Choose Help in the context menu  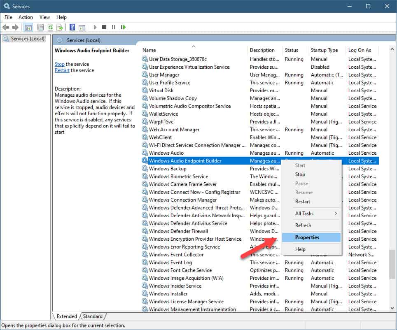click(x=311, y=249)
